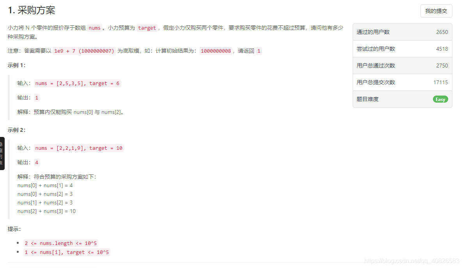Click the Easy difficulty badge
Viewport: 463px width, 268px height.
(x=440, y=99)
